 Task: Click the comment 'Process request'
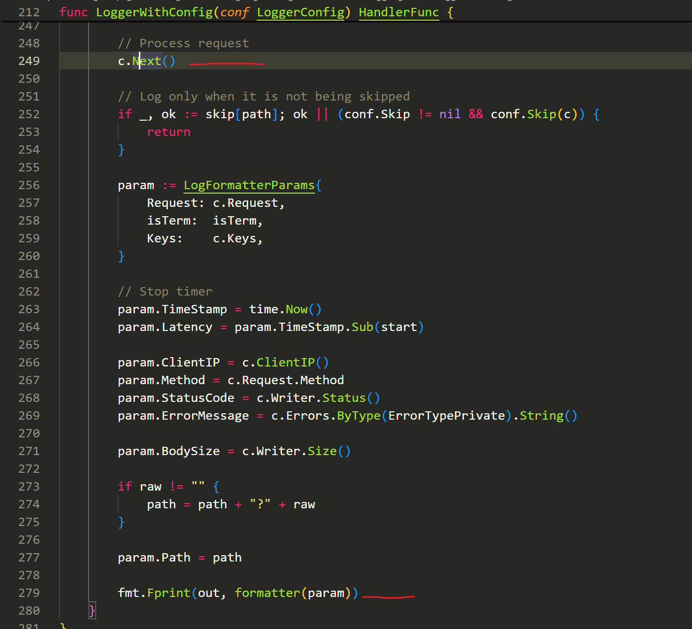pyautogui.click(x=183, y=43)
